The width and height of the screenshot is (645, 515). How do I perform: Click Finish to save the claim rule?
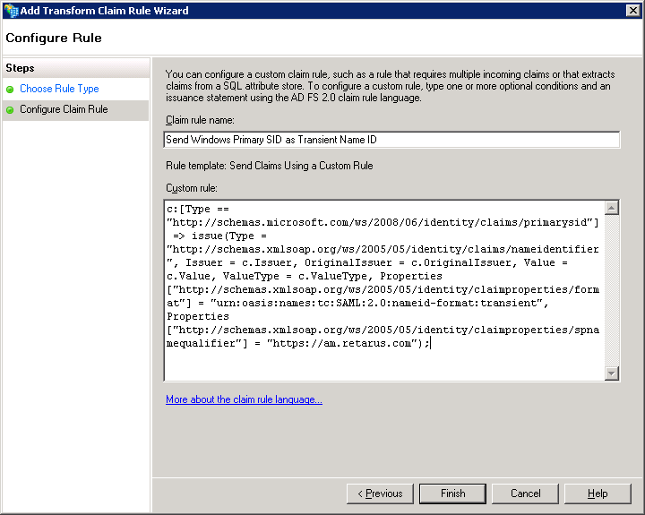453,494
